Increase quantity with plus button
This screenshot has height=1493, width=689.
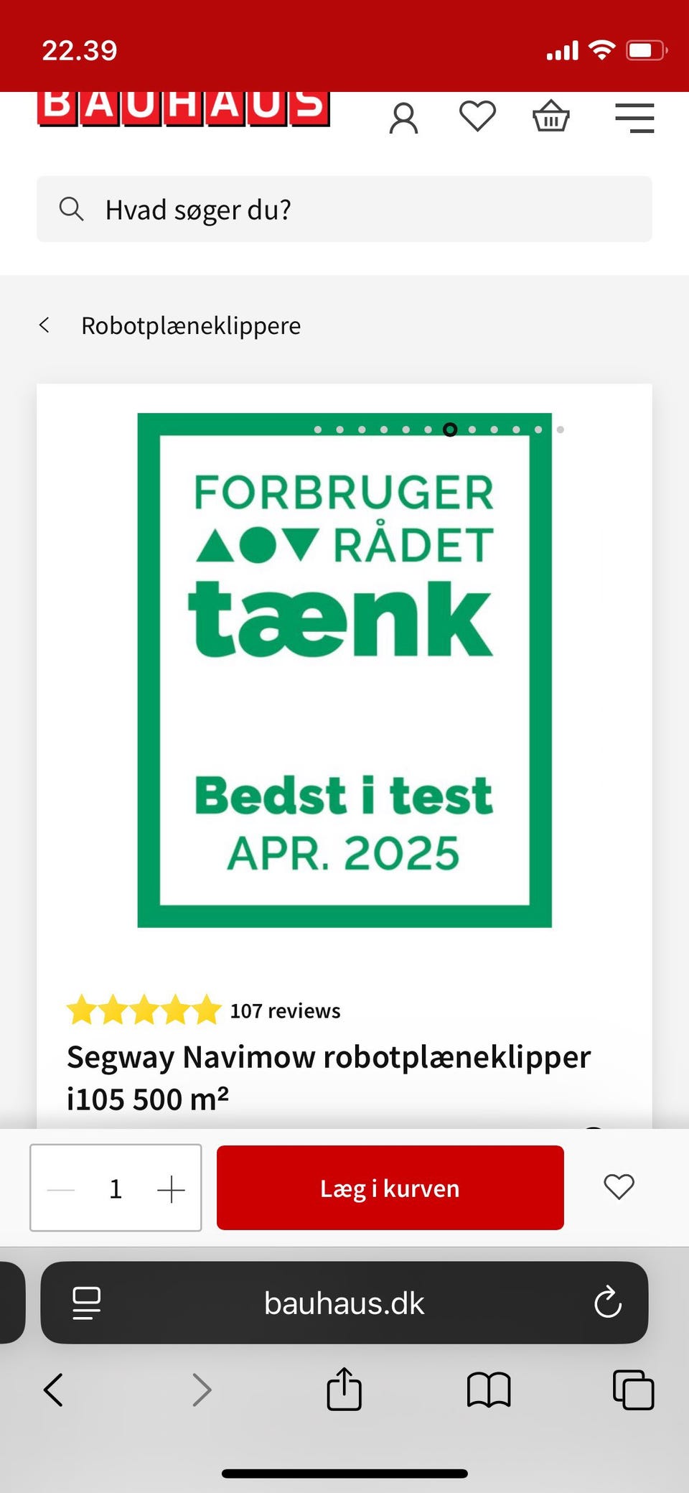(x=171, y=1189)
